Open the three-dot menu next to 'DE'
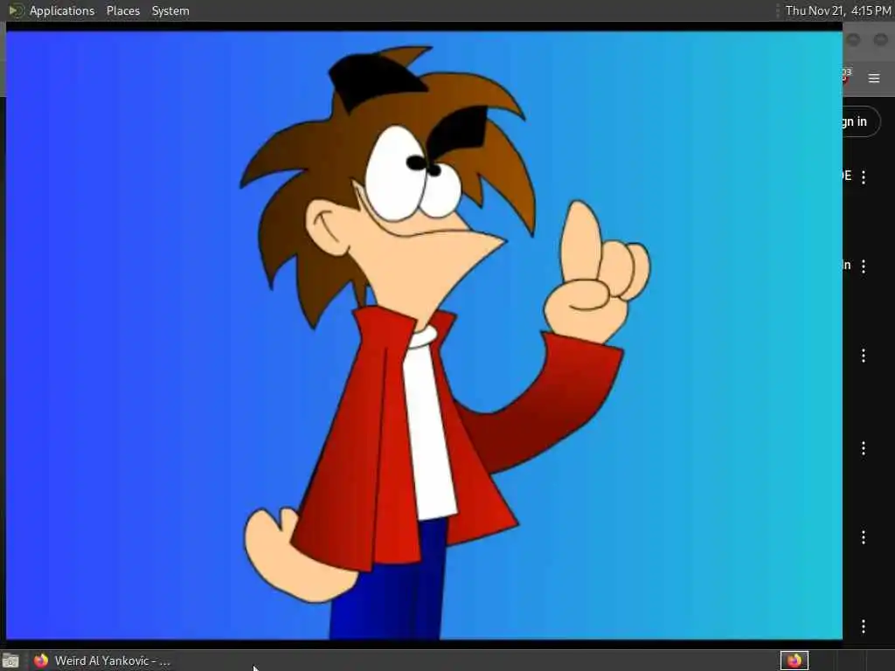 863,176
